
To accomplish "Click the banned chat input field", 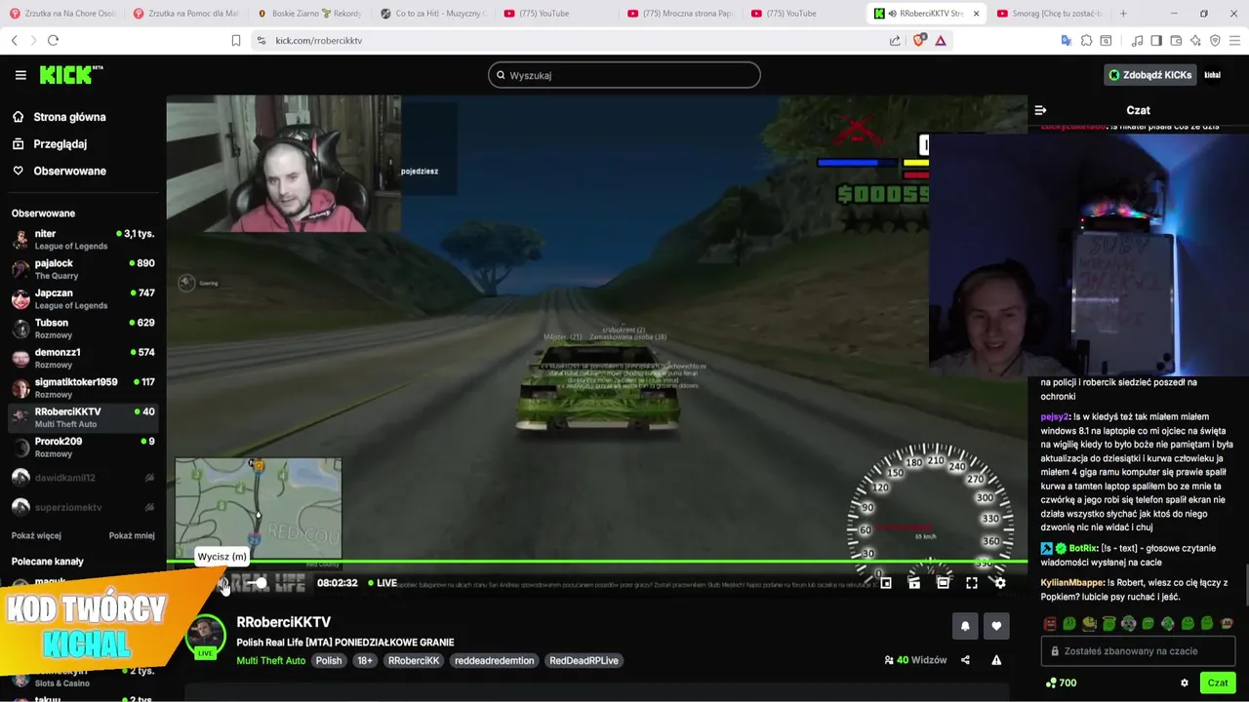I will click(x=1138, y=651).
